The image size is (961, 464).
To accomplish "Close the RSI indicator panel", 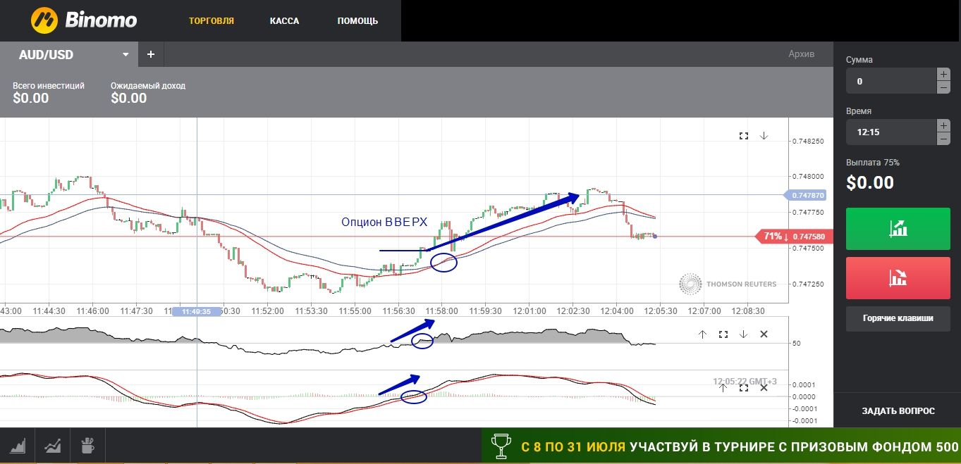I will click(764, 334).
